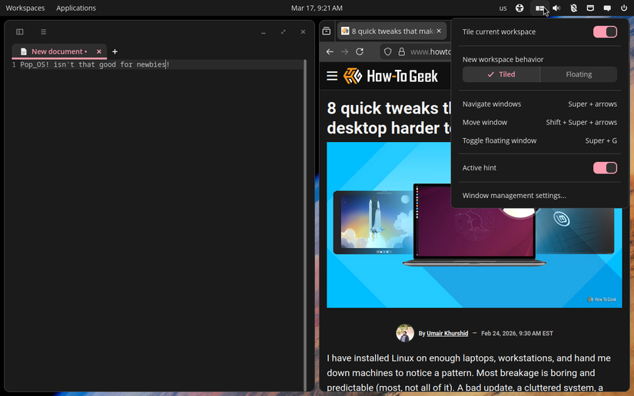Select Floating for new workspace behavior
This screenshot has width=634, height=396.
pos(579,74)
